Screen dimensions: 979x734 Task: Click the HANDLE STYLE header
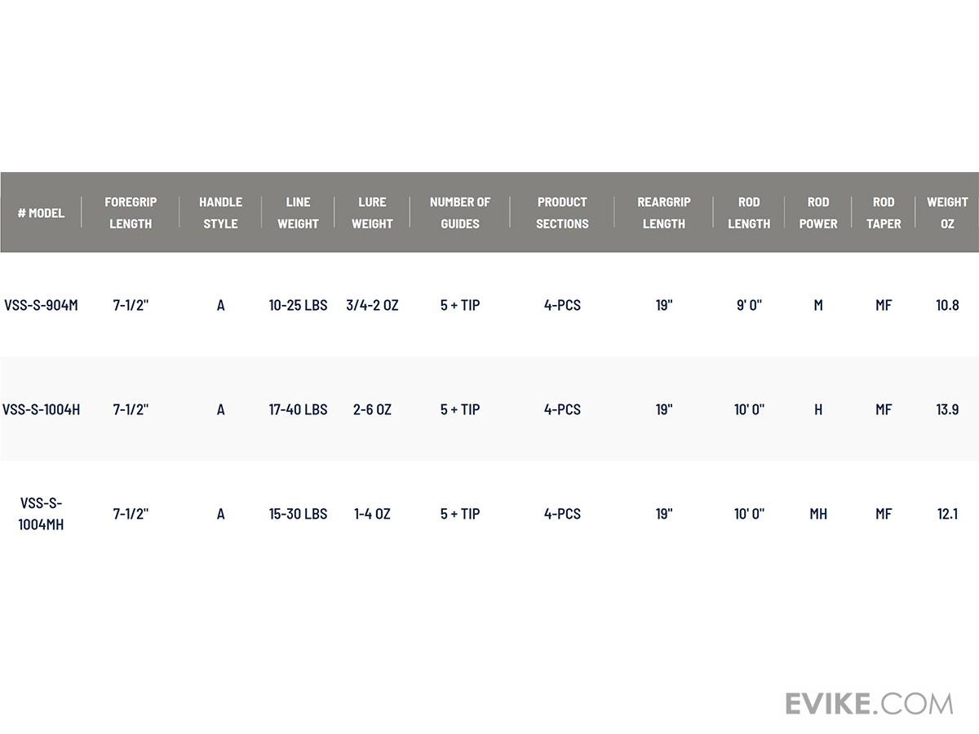[220, 213]
